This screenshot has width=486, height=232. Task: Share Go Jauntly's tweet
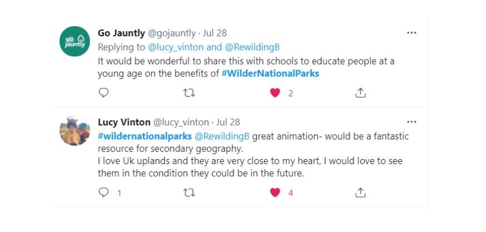pos(359,93)
